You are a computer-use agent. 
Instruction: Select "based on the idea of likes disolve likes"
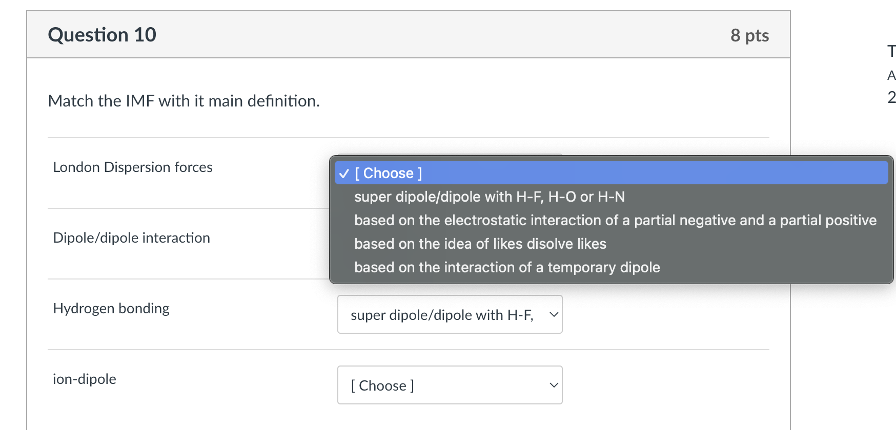click(480, 244)
